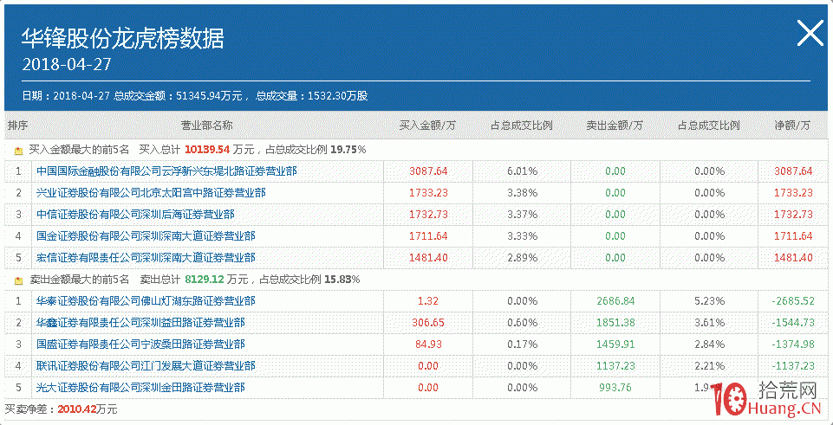The height and width of the screenshot is (425, 833).
Task: Select net amount -1374.98
Action: [x=792, y=345]
